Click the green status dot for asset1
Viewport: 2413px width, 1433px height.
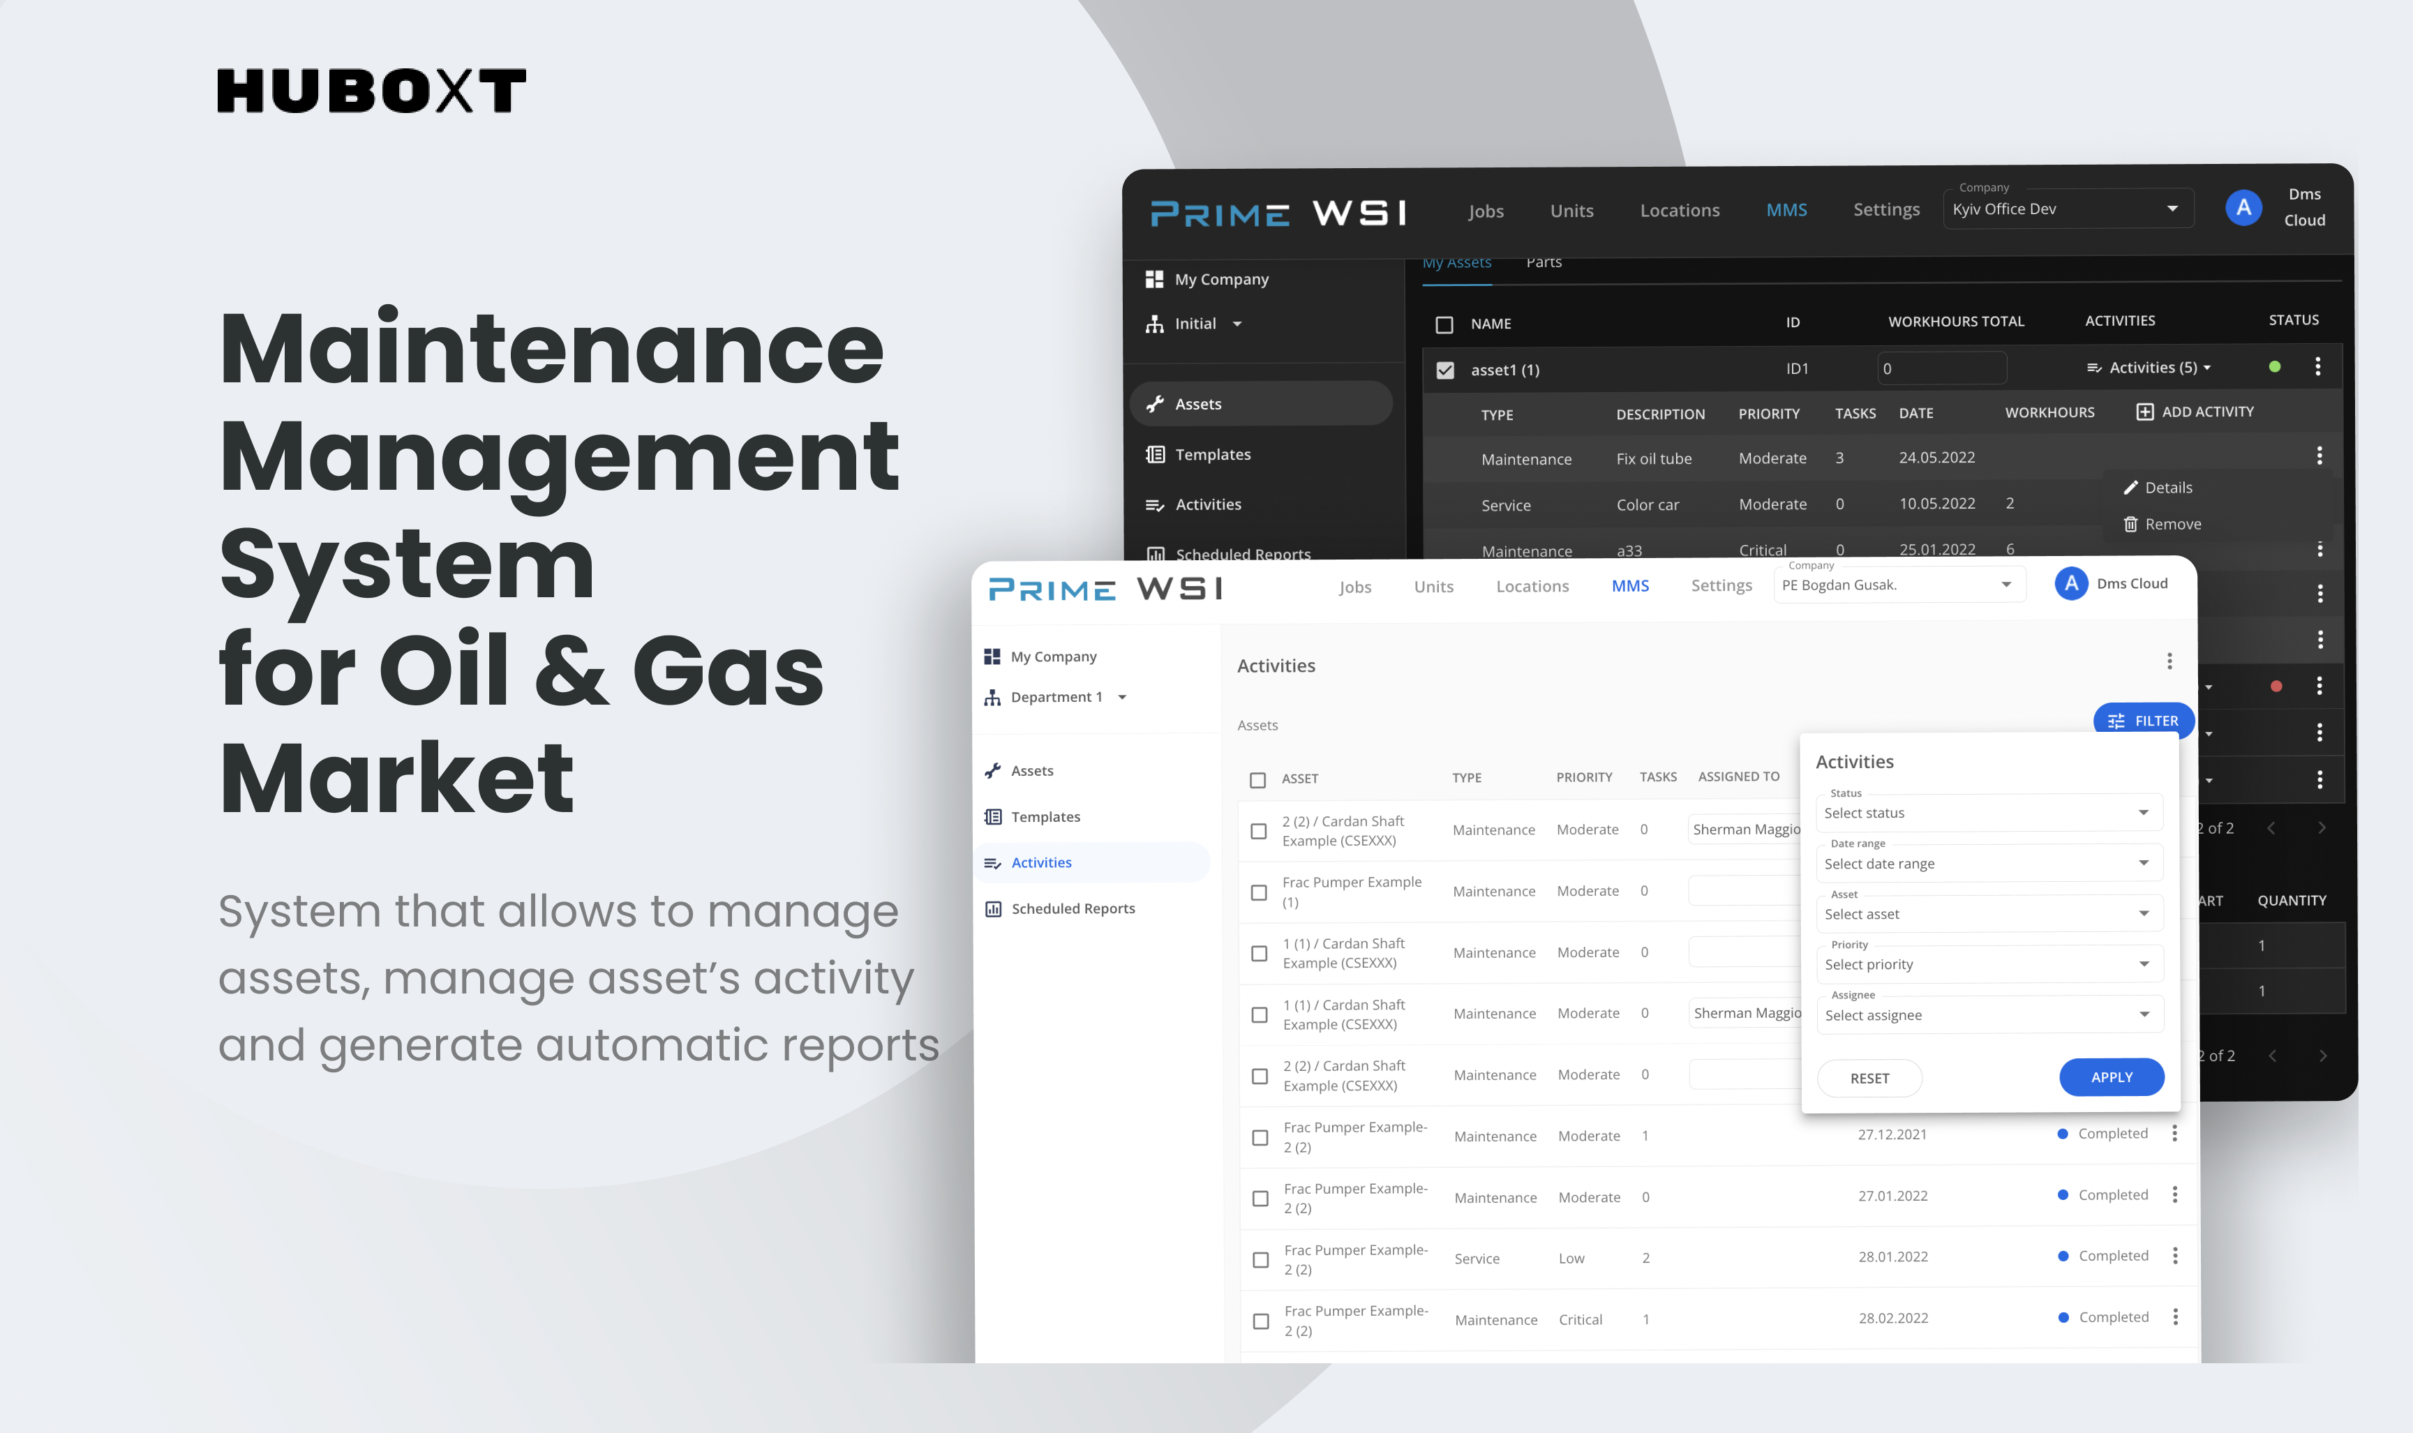(x=2274, y=367)
